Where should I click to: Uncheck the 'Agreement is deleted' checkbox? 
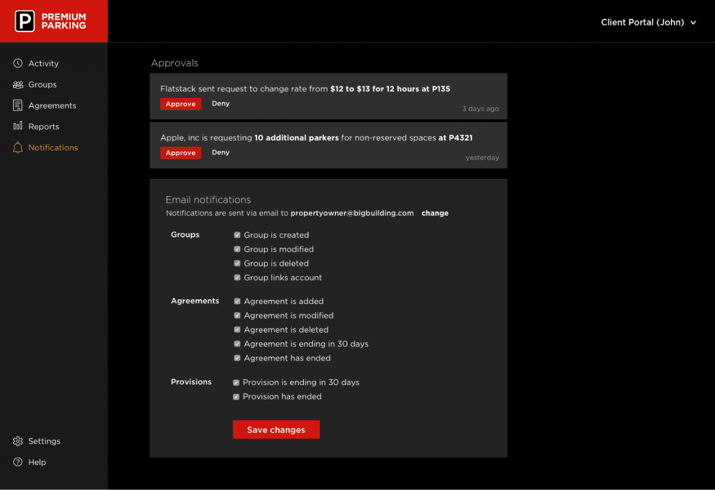(x=237, y=330)
